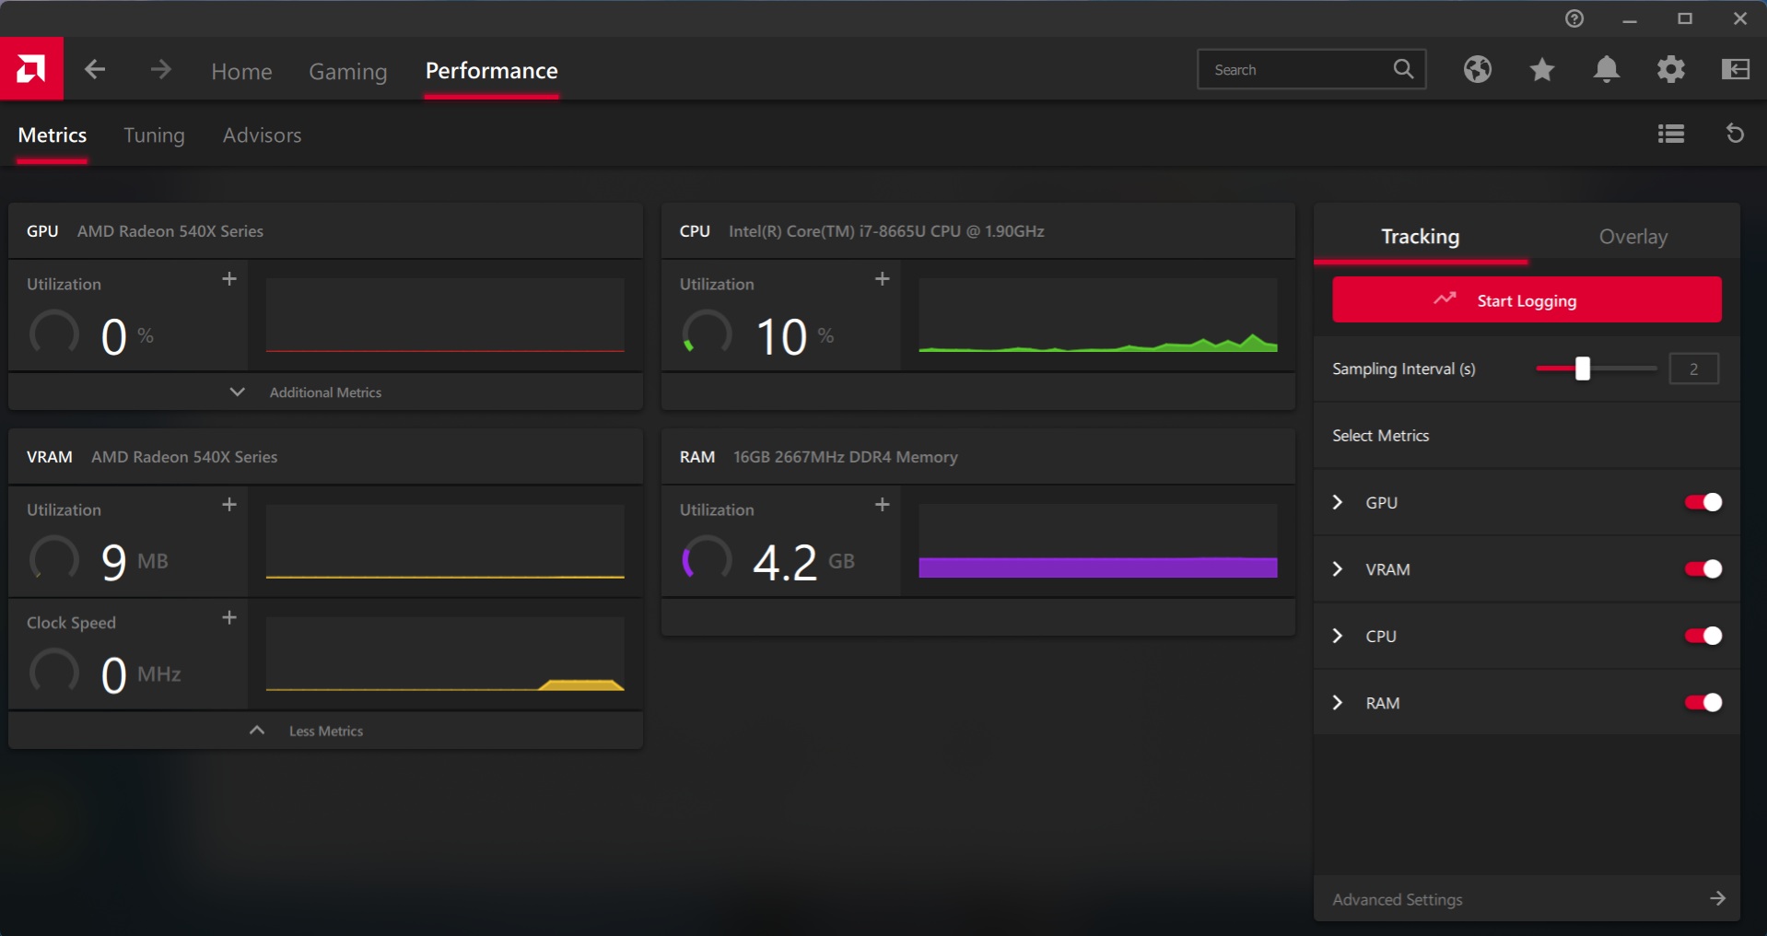Open Advanced Settings
1767x936 pixels.
click(1527, 898)
